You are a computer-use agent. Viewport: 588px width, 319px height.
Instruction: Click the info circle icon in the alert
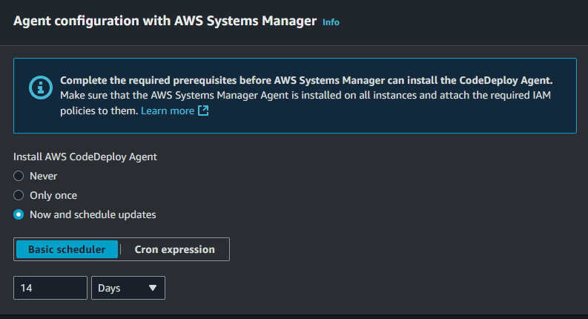pos(41,87)
